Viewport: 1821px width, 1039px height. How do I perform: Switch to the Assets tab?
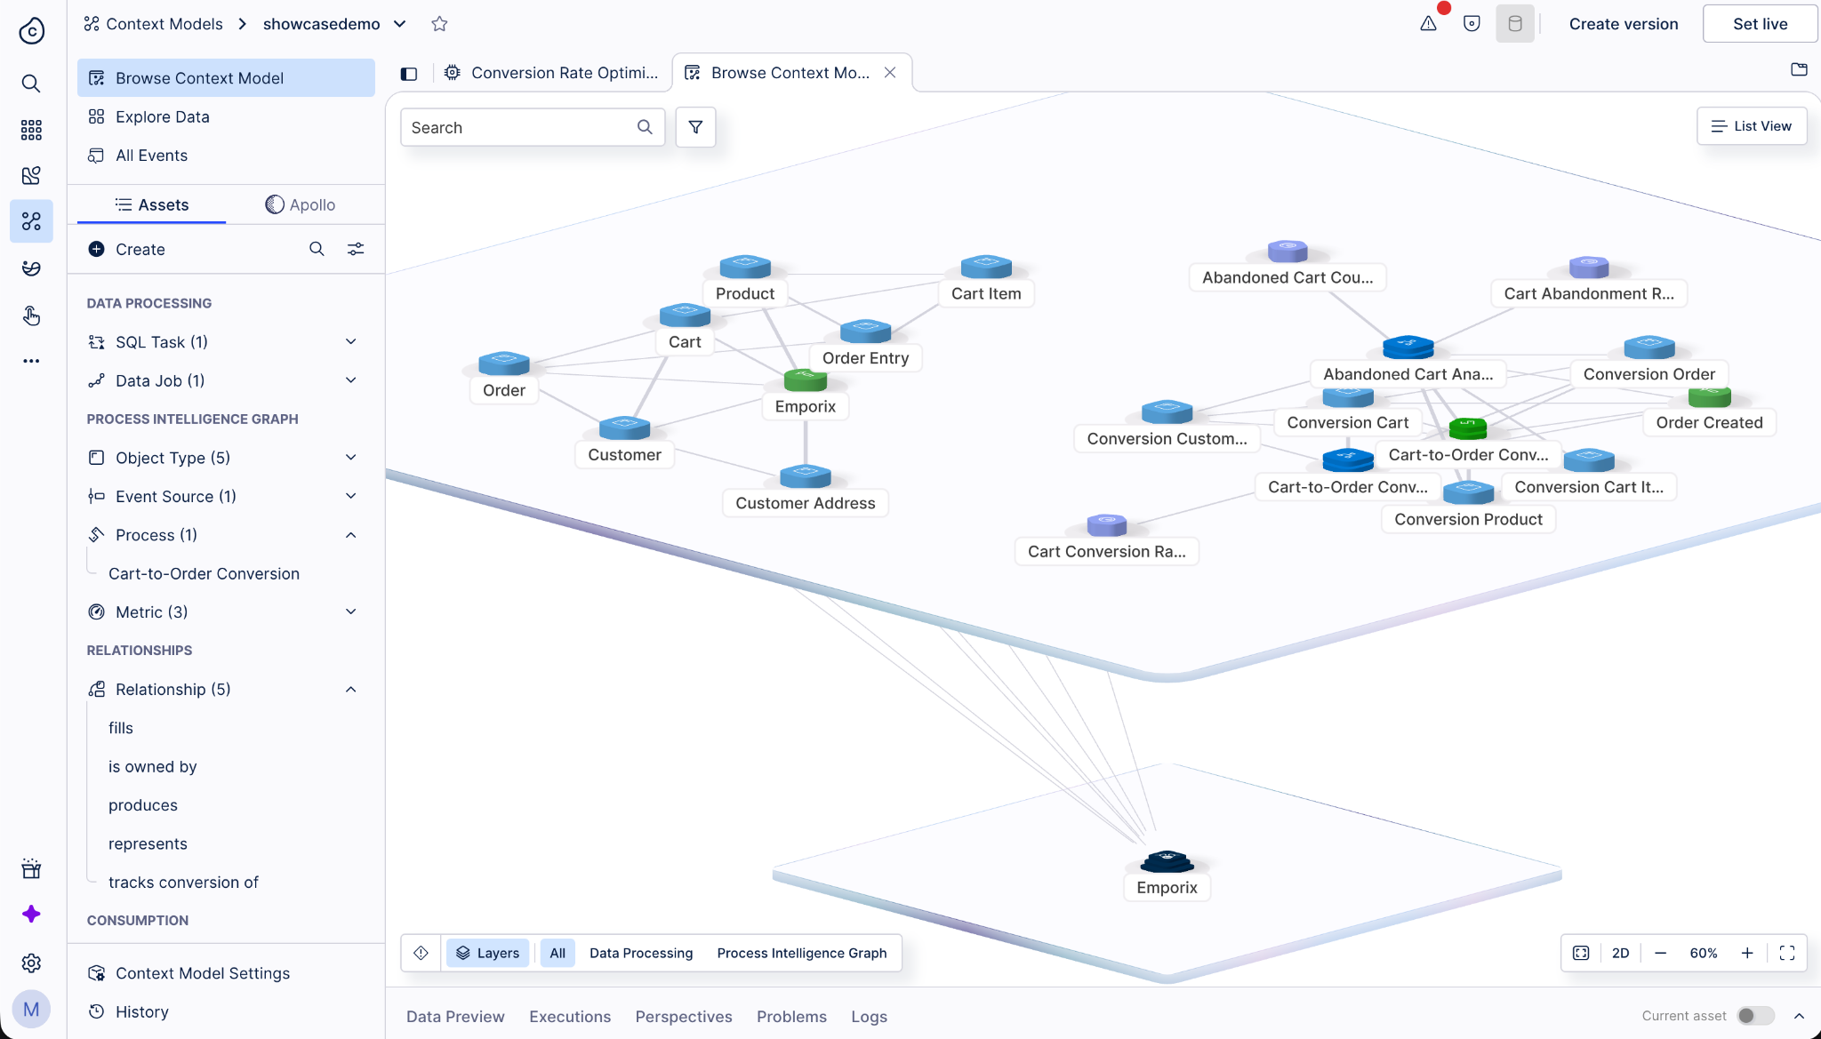152,204
